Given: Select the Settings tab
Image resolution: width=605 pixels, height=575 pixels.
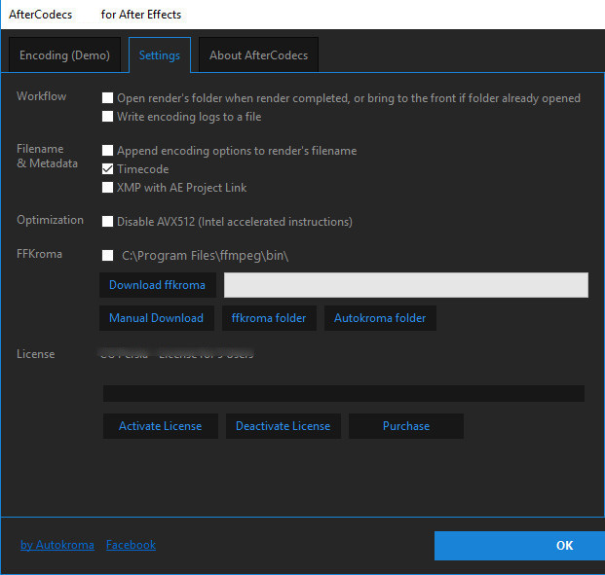Looking at the screenshot, I should 160,55.
